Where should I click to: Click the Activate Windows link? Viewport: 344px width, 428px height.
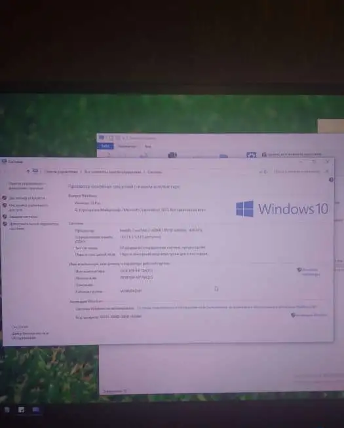tap(309, 315)
